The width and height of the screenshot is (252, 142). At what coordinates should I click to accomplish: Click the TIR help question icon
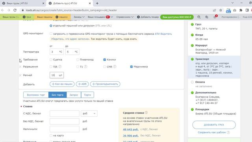(60, 67)
